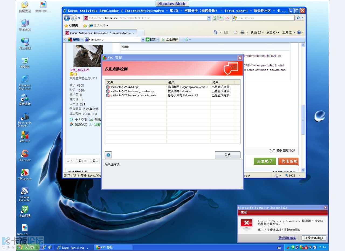Open the 页面(P) menu

pos(257,32)
